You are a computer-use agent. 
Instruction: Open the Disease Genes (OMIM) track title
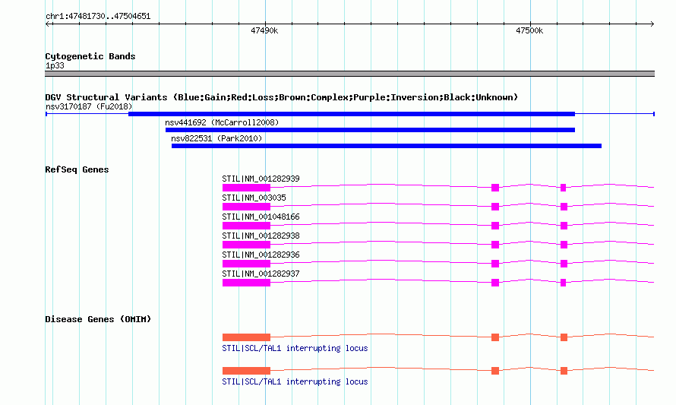(98, 319)
